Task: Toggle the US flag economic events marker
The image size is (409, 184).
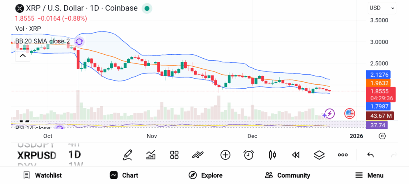Action: coord(350,113)
